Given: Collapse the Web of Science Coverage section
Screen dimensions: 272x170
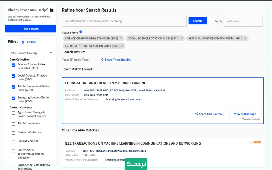Looking at the screenshot, I should click(x=51, y=53).
